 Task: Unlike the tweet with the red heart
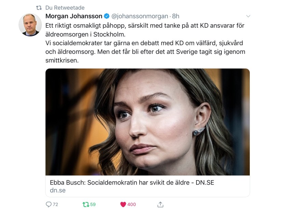coord(123,204)
